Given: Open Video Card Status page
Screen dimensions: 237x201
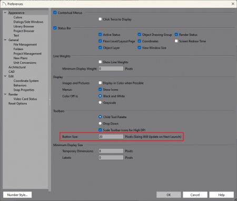Looking at the screenshot, I should (x=25, y=99).
